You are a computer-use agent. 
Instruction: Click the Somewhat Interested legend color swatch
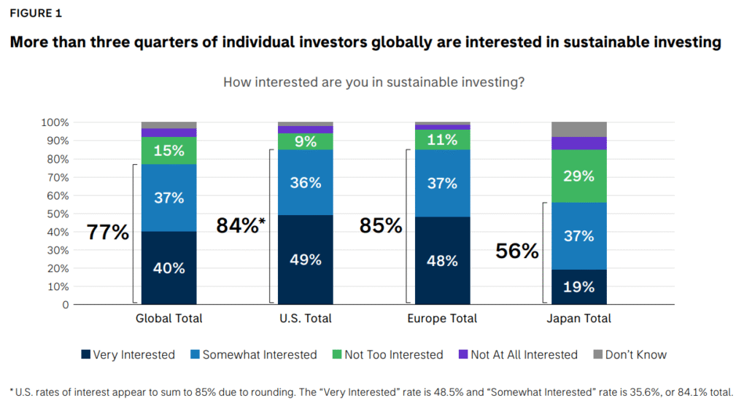pyautogui.click(x=194, y=355)
